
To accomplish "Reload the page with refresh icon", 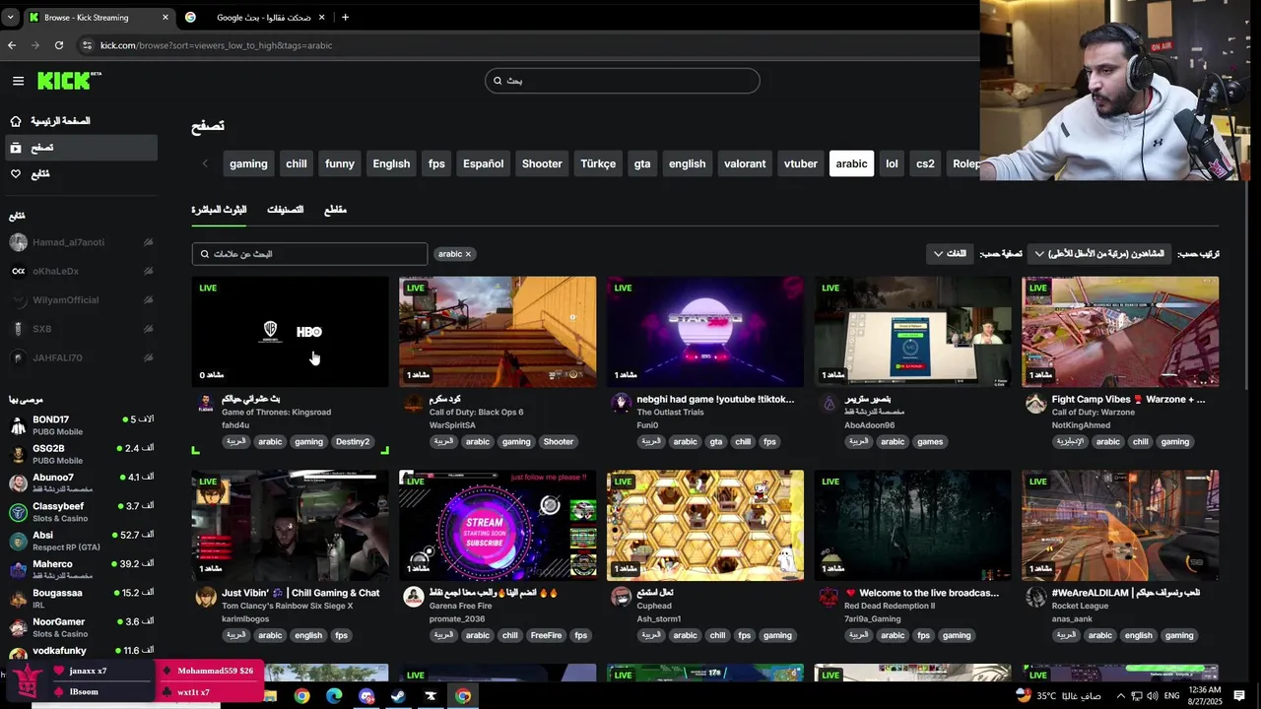I will (x=59, y=45).
